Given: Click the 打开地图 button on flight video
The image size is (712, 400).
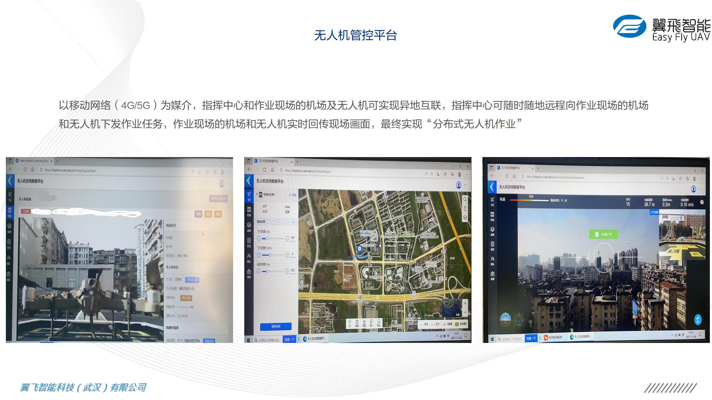Looking at the screenshot, I should tap(654, 212).
